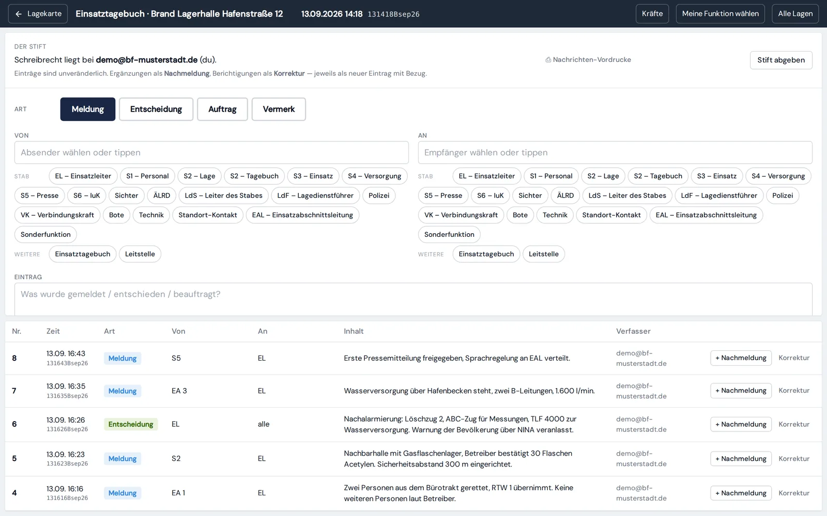Add Nachmeldung to entry 8

741,358
